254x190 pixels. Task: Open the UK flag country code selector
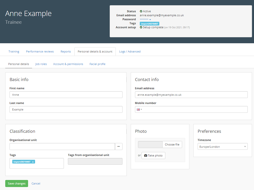pos(139,109)
